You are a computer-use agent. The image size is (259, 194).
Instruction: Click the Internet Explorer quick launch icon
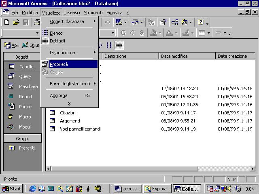pos(32,189)
